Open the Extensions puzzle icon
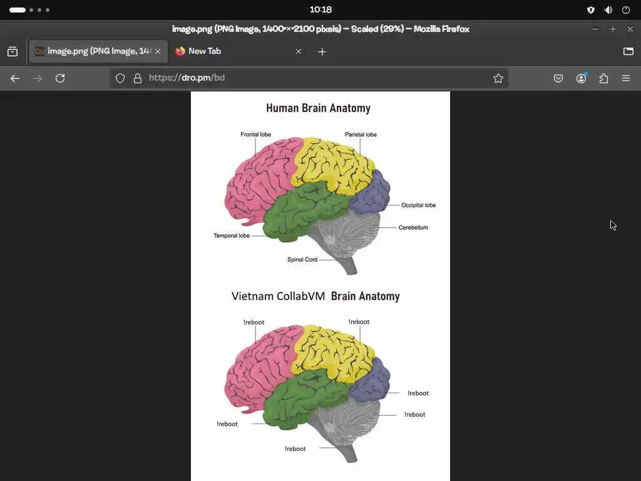Viewport: 641px width, 481px height. pos(603,78)
